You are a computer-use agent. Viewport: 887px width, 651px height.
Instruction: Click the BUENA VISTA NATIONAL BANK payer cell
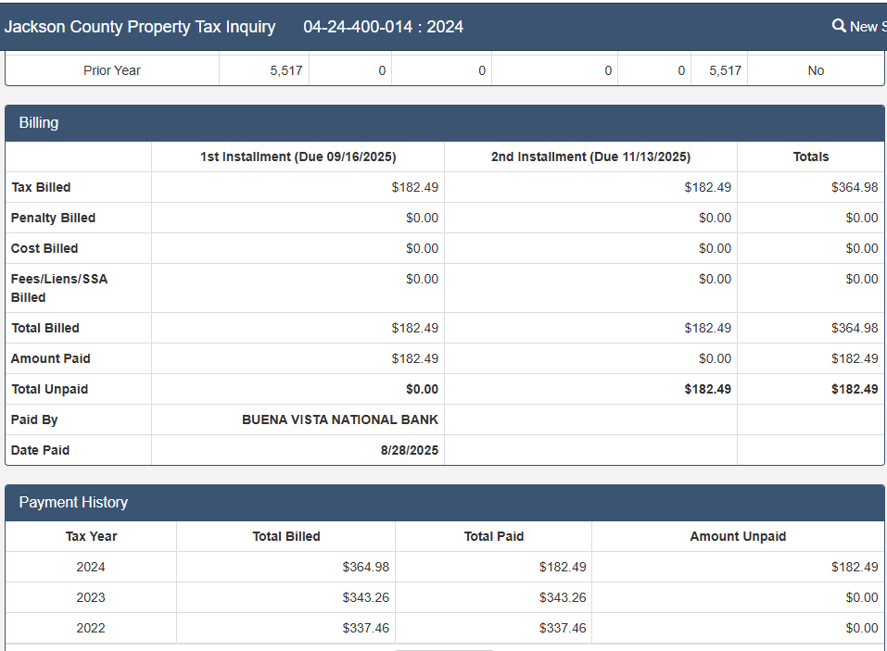click(x=340, y=419)
